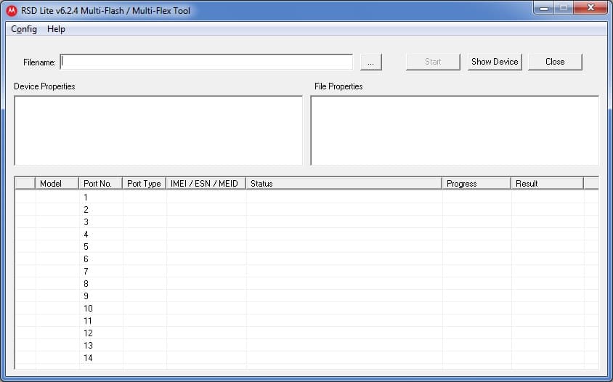Screen dimensions: 613x382
Task: Click the Model column header
Action: tap(57, 184)
